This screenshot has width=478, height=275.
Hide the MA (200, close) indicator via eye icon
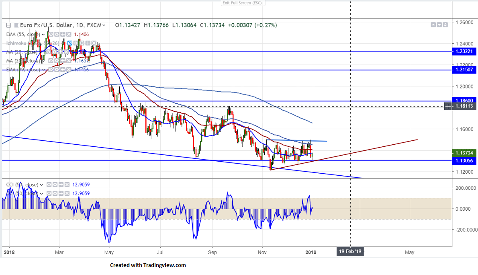tap(51, 61)
